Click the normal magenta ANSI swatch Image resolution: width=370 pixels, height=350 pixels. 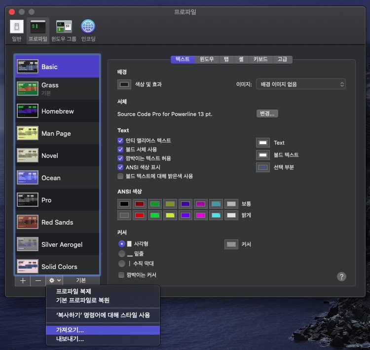tap(201, 204)
